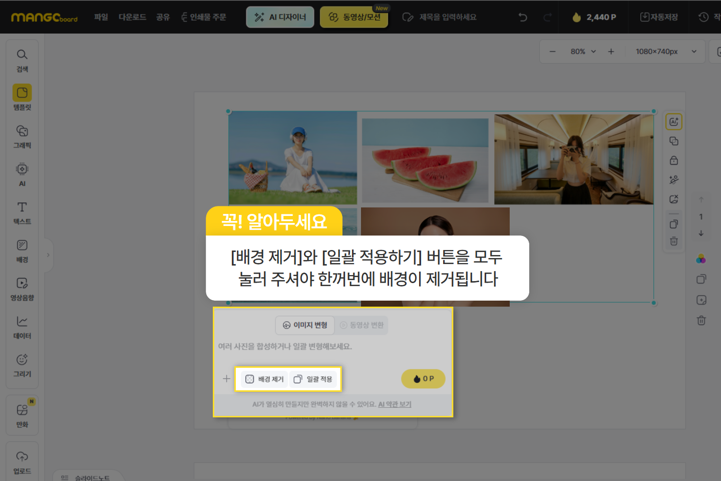
Task: Select the watermelon slices image
Action: coord(425,161)
